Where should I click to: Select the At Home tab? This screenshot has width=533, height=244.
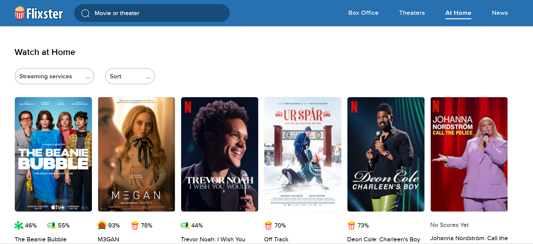(x=458, y=13)
